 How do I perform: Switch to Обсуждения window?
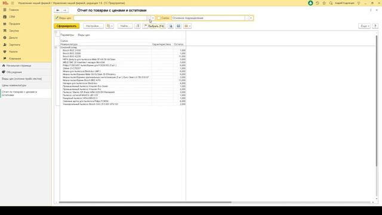pos(26,72)
